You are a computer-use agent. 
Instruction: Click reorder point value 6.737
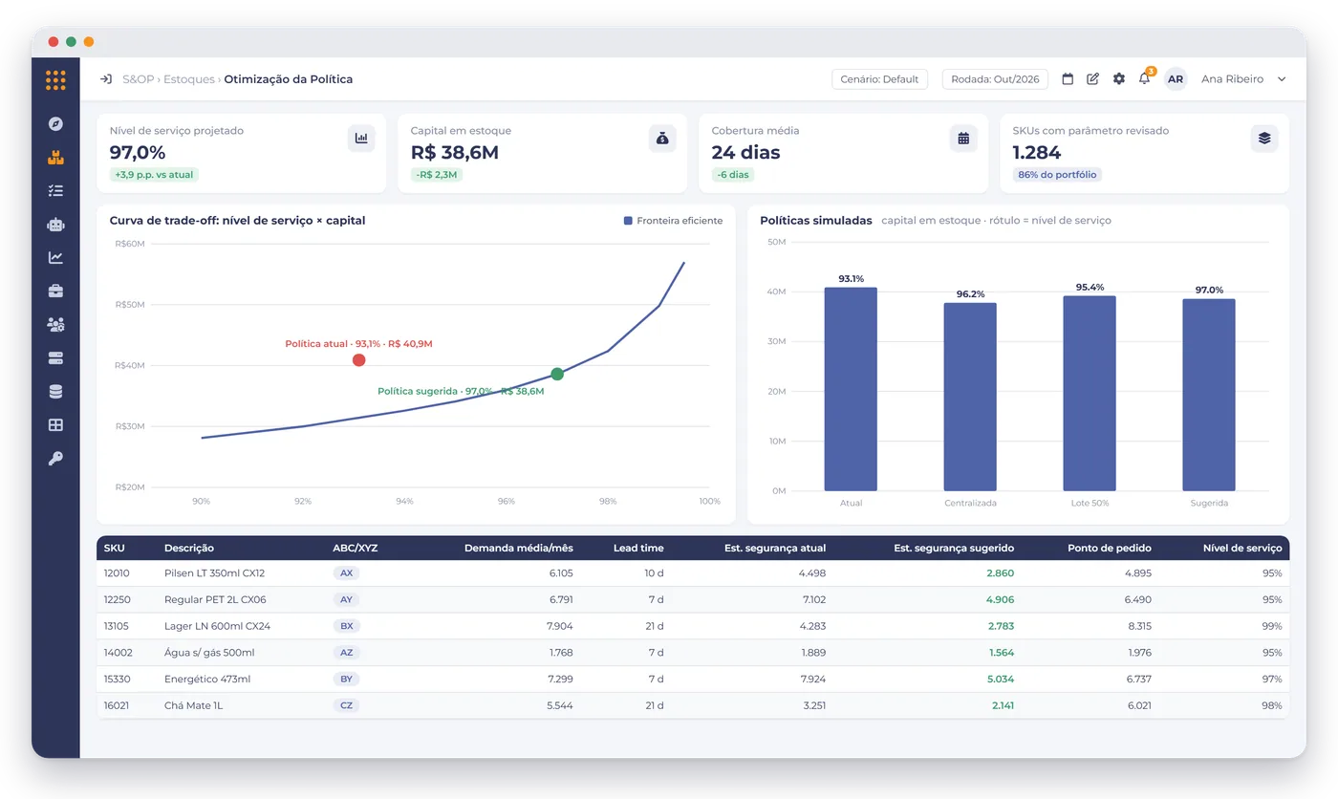(x=1138, y=679)
